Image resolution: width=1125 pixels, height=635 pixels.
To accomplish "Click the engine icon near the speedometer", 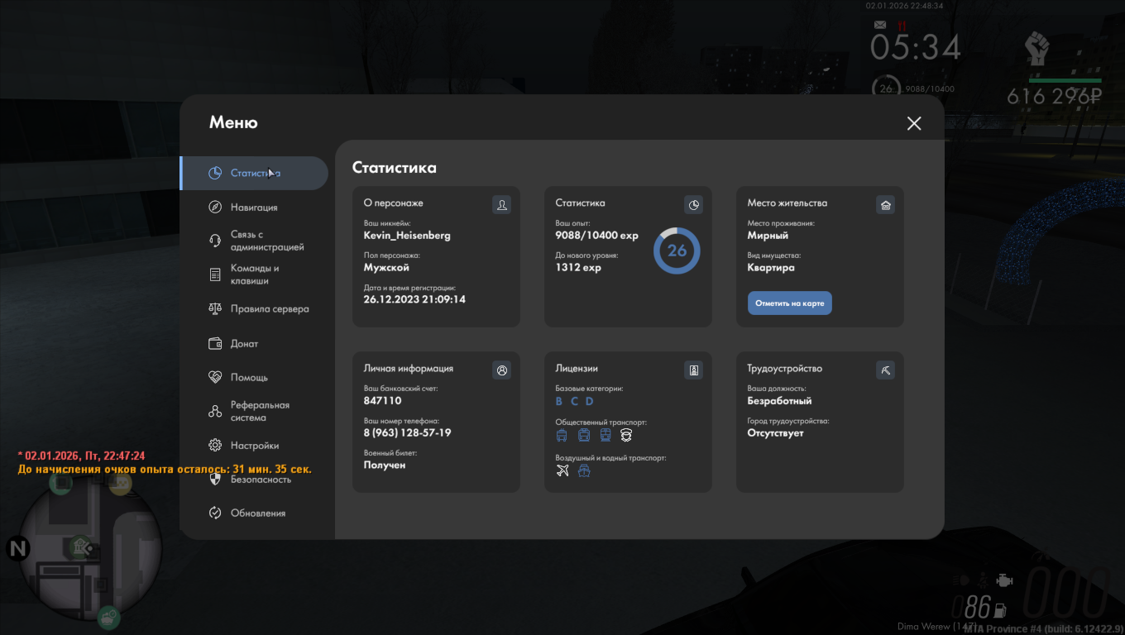I will [x=1003, y=580].
